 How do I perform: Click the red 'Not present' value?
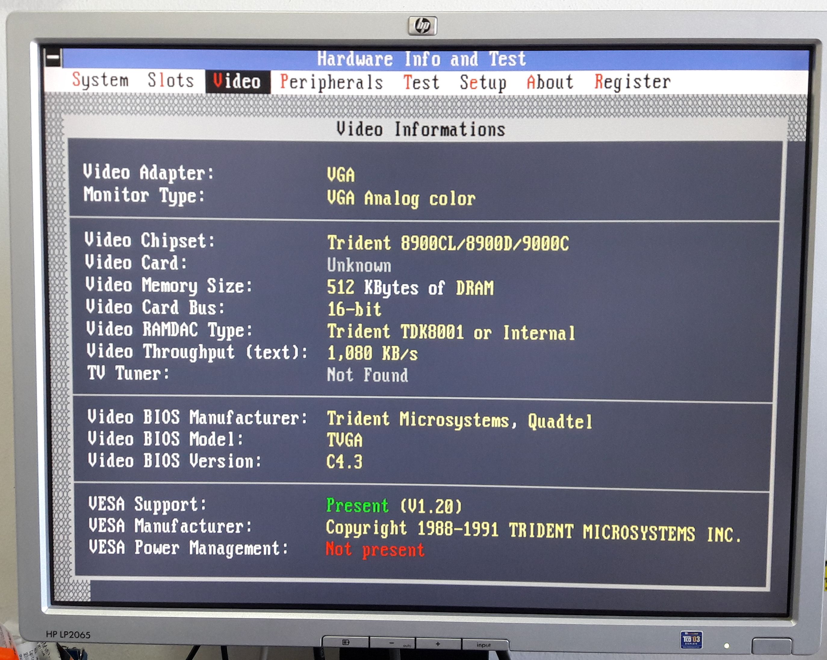(x=375, y=550)
